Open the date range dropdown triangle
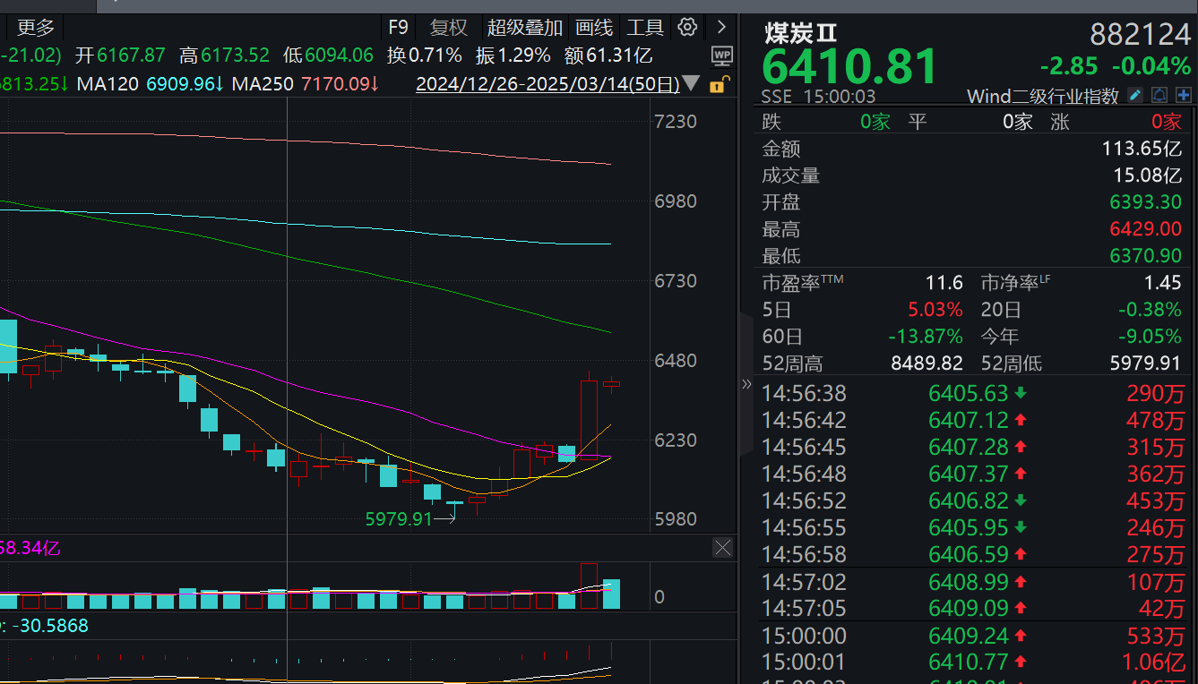This screenshot has height=684, width=1198. [x=691, y=83]
